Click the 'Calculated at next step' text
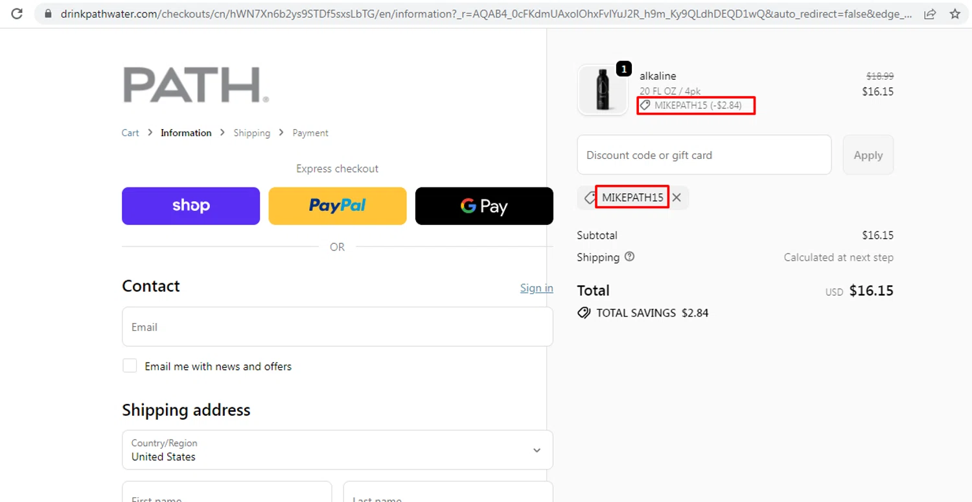Screen dimensions: 972x502 pos(839,257)
